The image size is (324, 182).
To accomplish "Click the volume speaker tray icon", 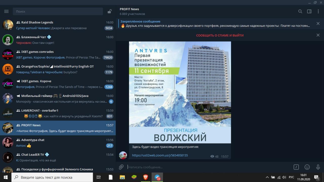I will pyautogui.click(x=284, y=177).
